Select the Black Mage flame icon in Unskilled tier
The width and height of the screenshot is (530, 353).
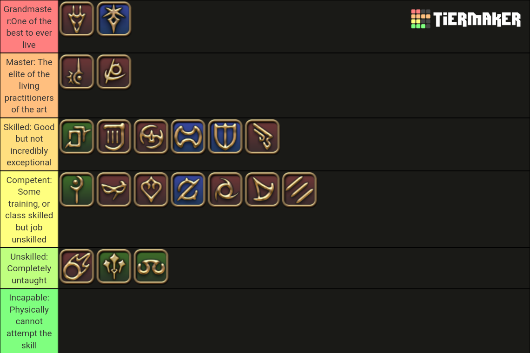[77, 266]
